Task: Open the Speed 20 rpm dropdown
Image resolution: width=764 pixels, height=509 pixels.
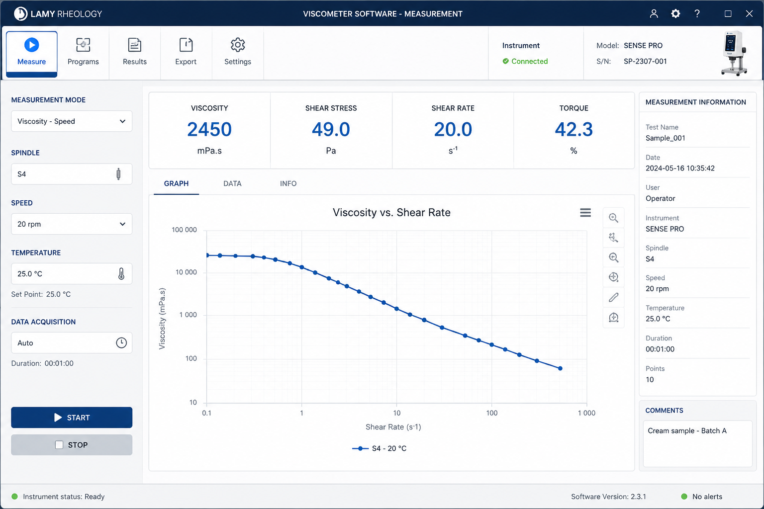Action: coord(72,224)
